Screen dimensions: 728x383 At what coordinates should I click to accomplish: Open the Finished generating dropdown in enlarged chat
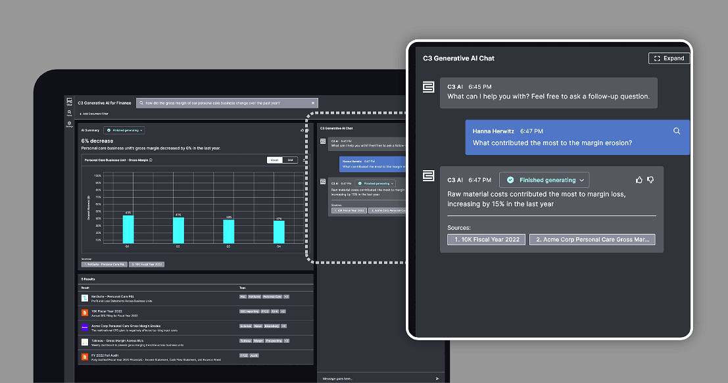(x=544, y=180)
